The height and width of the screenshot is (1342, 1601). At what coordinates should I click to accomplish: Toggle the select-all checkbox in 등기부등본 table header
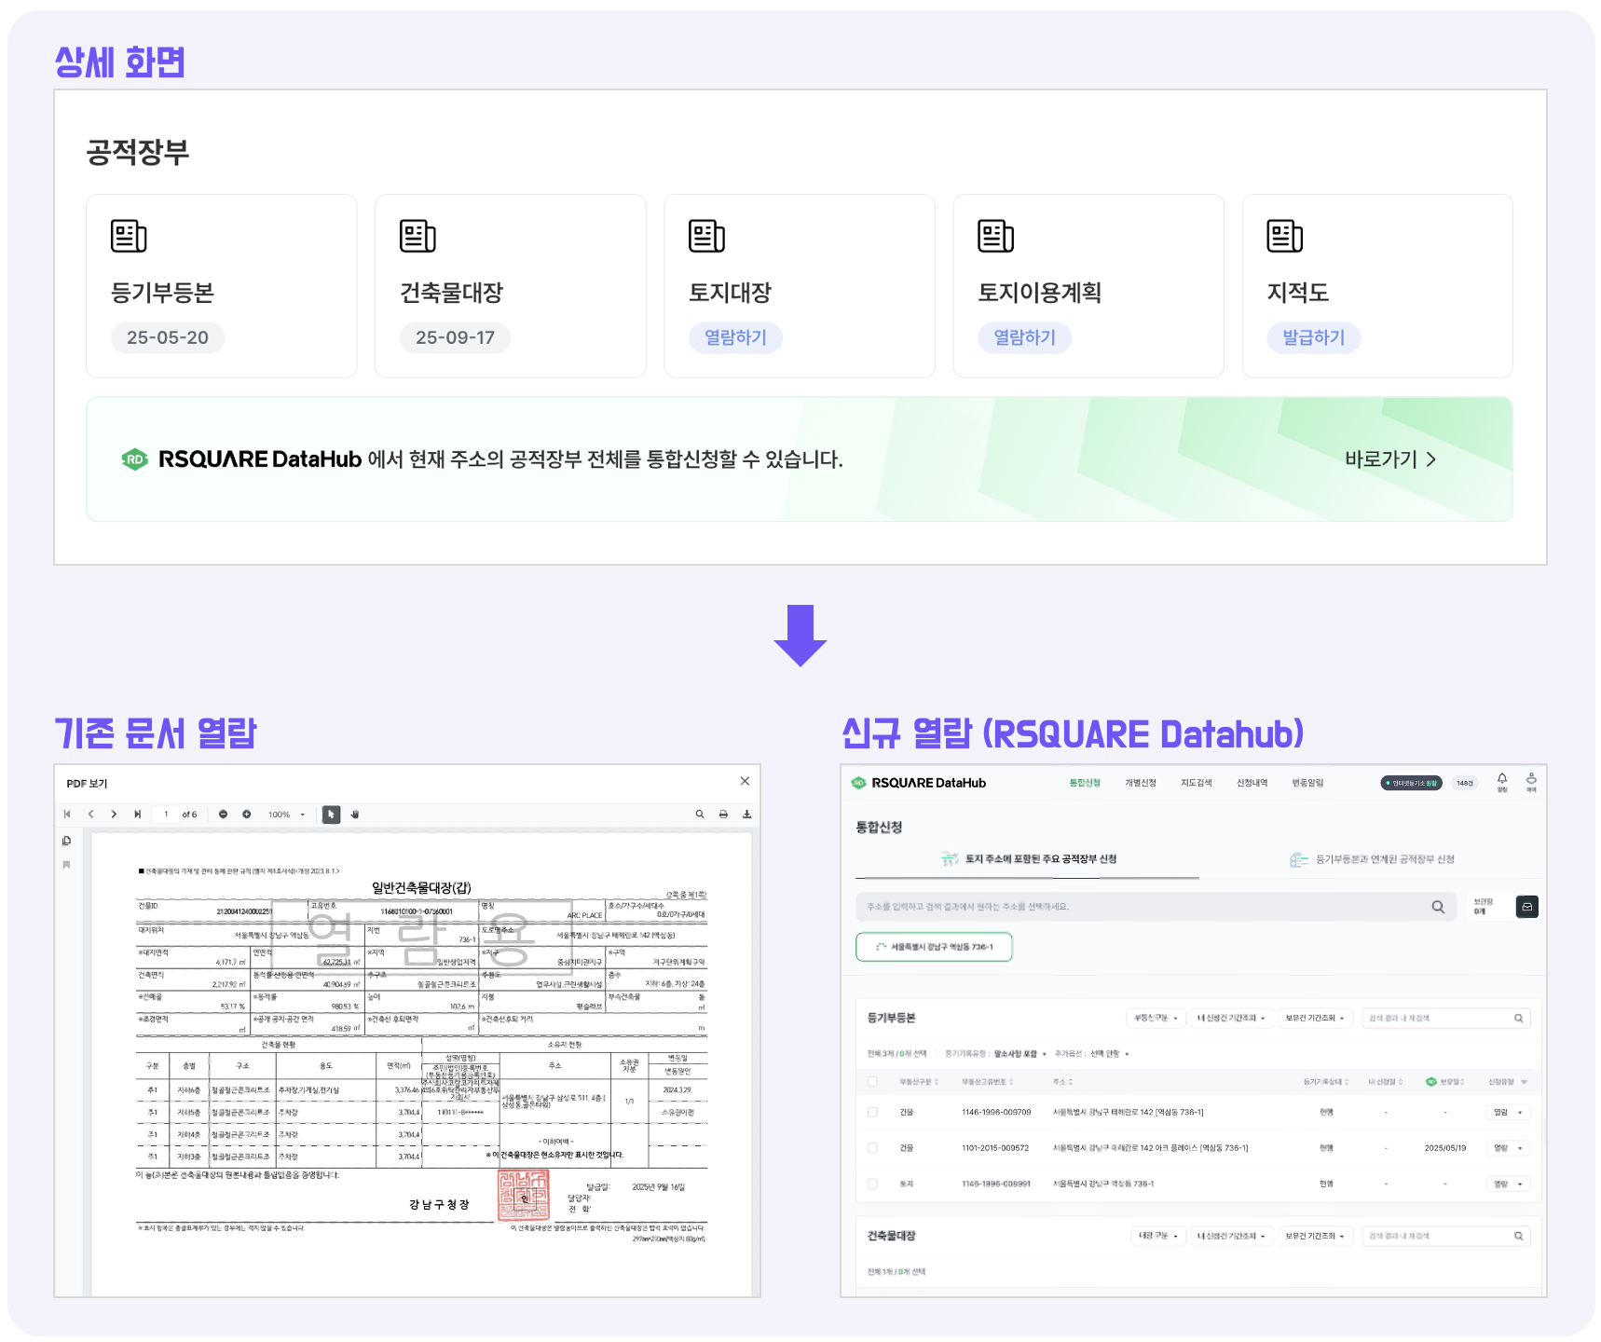point(872,1082)
